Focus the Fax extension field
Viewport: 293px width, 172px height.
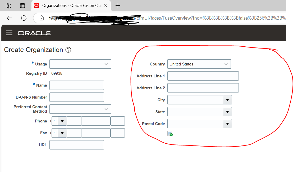(x=118, y=133)
